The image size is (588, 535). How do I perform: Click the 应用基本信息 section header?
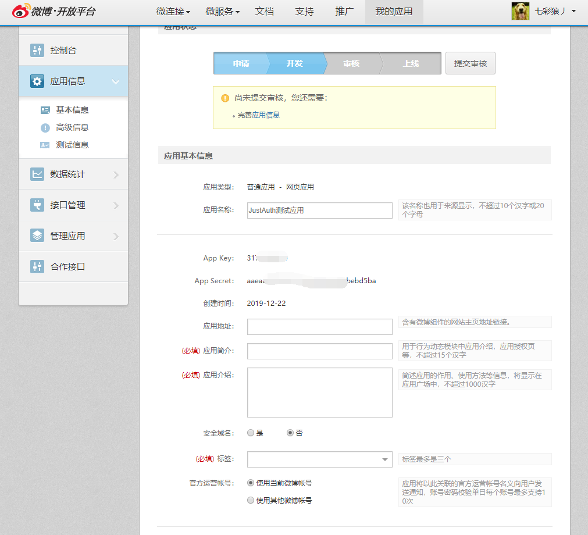354,156
